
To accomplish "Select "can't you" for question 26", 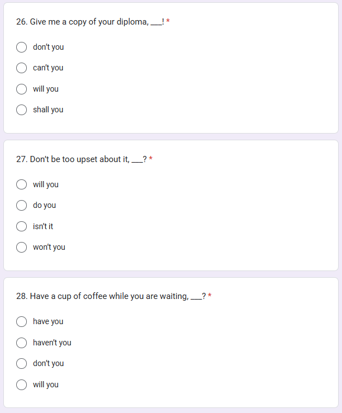I will (21, 68).
